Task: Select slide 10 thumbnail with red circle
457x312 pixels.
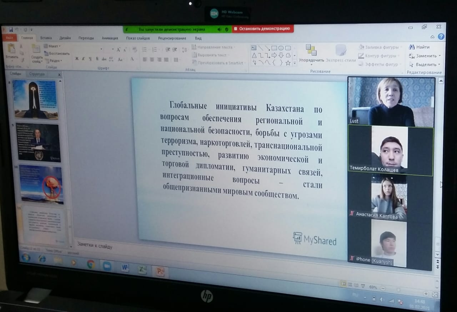Action: pyautogui.click(x=42, y=184)
